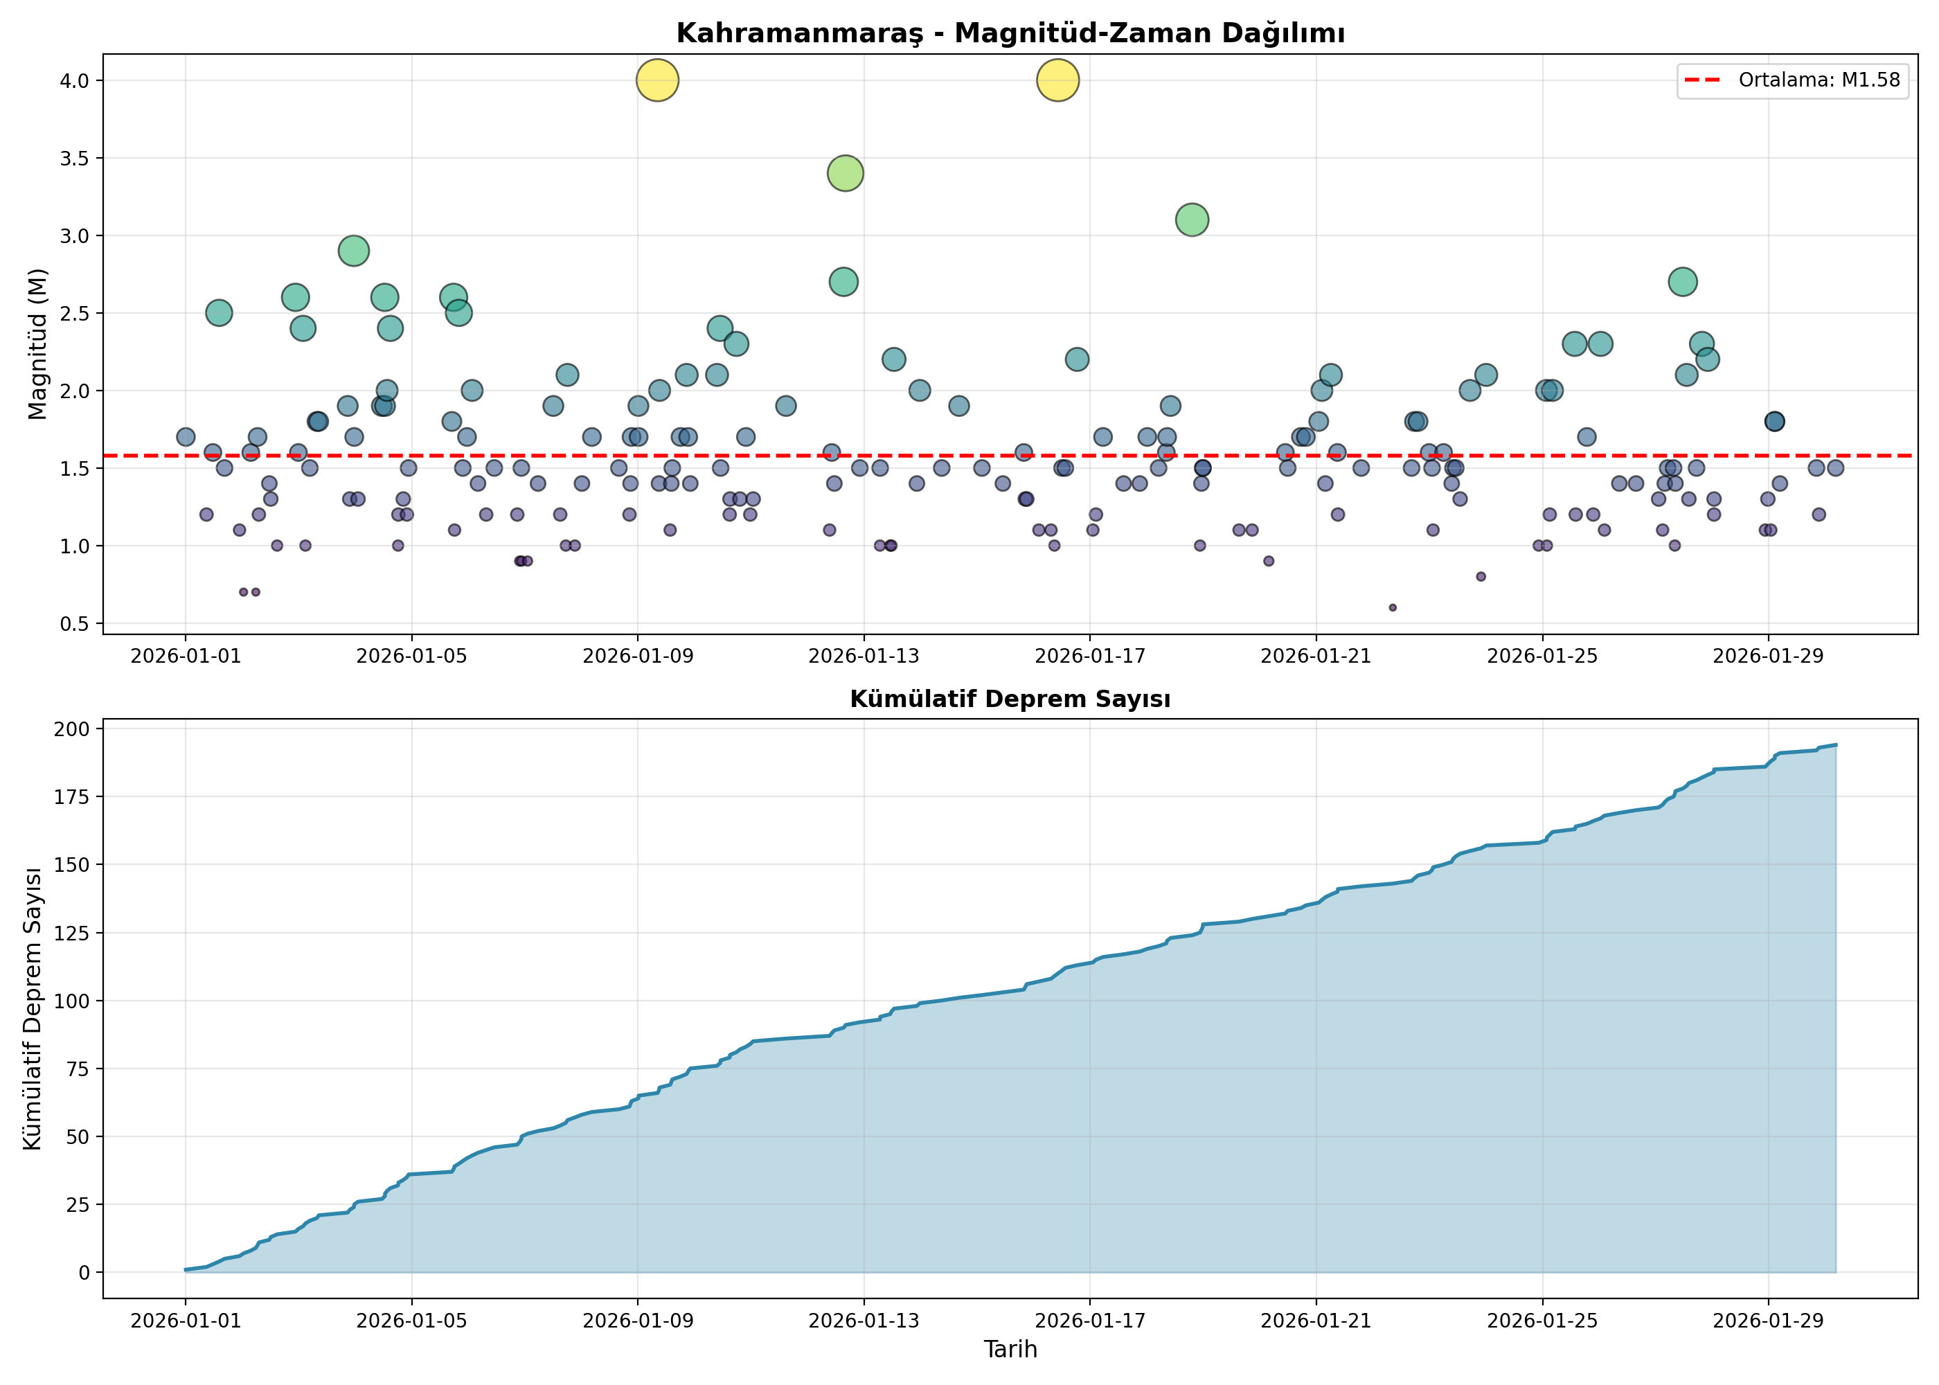Image resolution: width=1939 pixels, height=1385 pixels.
Task: Click '2026-01-13' under the magnitude scatter chart
Action: (864, 656)
